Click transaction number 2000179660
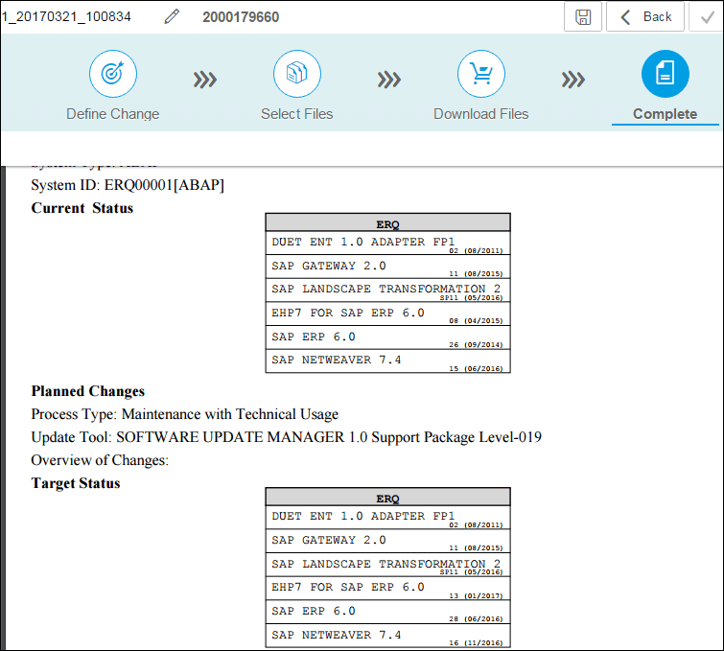Screen dimensions: 724x651 (241, 17)
